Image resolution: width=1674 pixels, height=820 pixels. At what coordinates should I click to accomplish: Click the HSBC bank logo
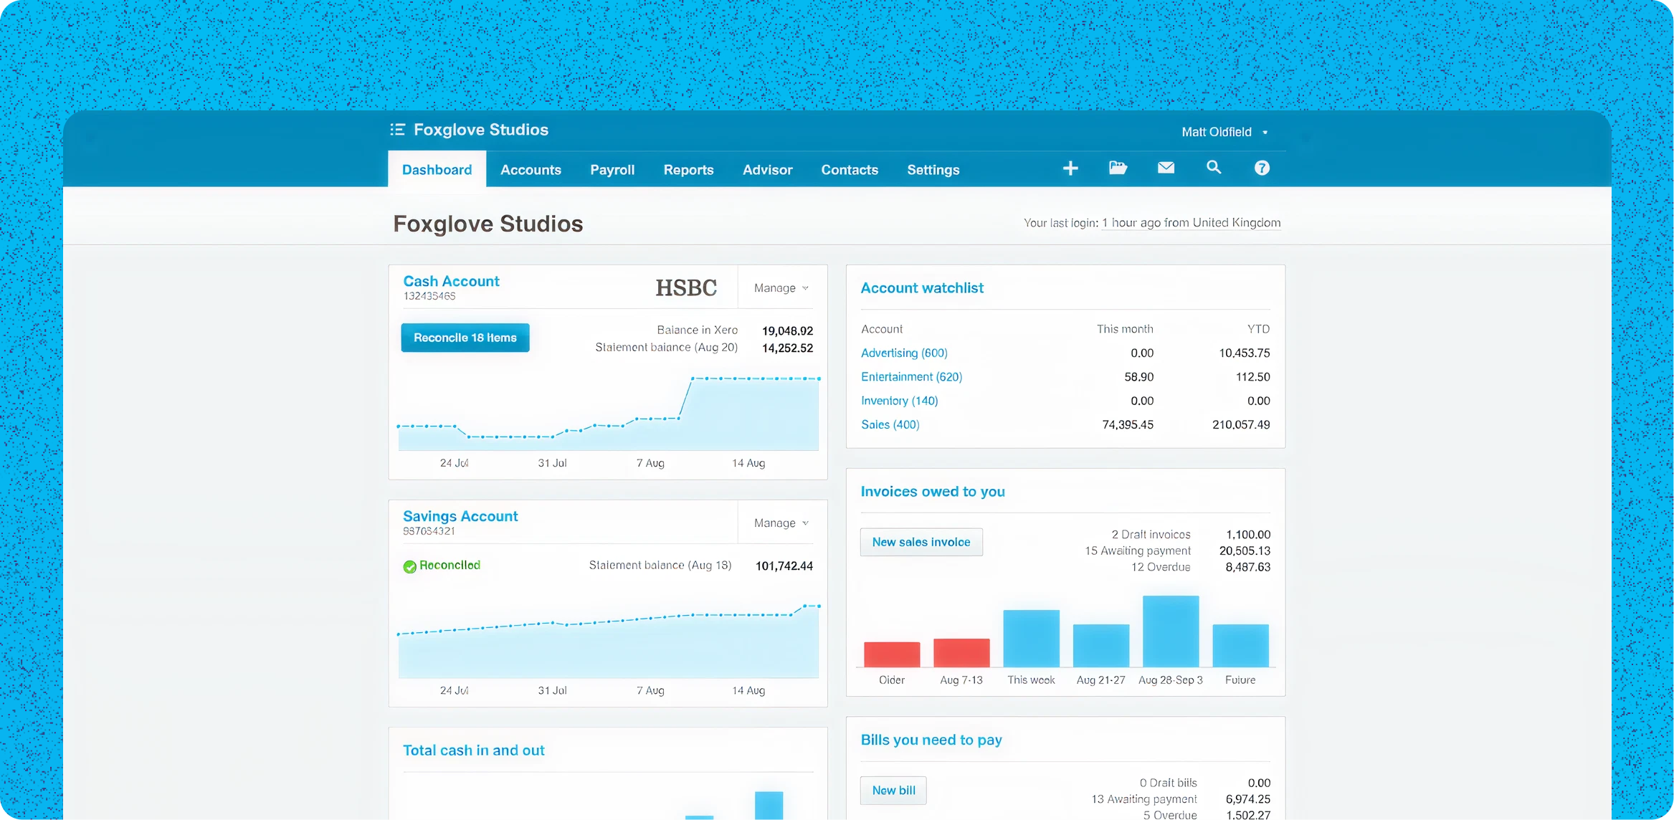[686, 287]
